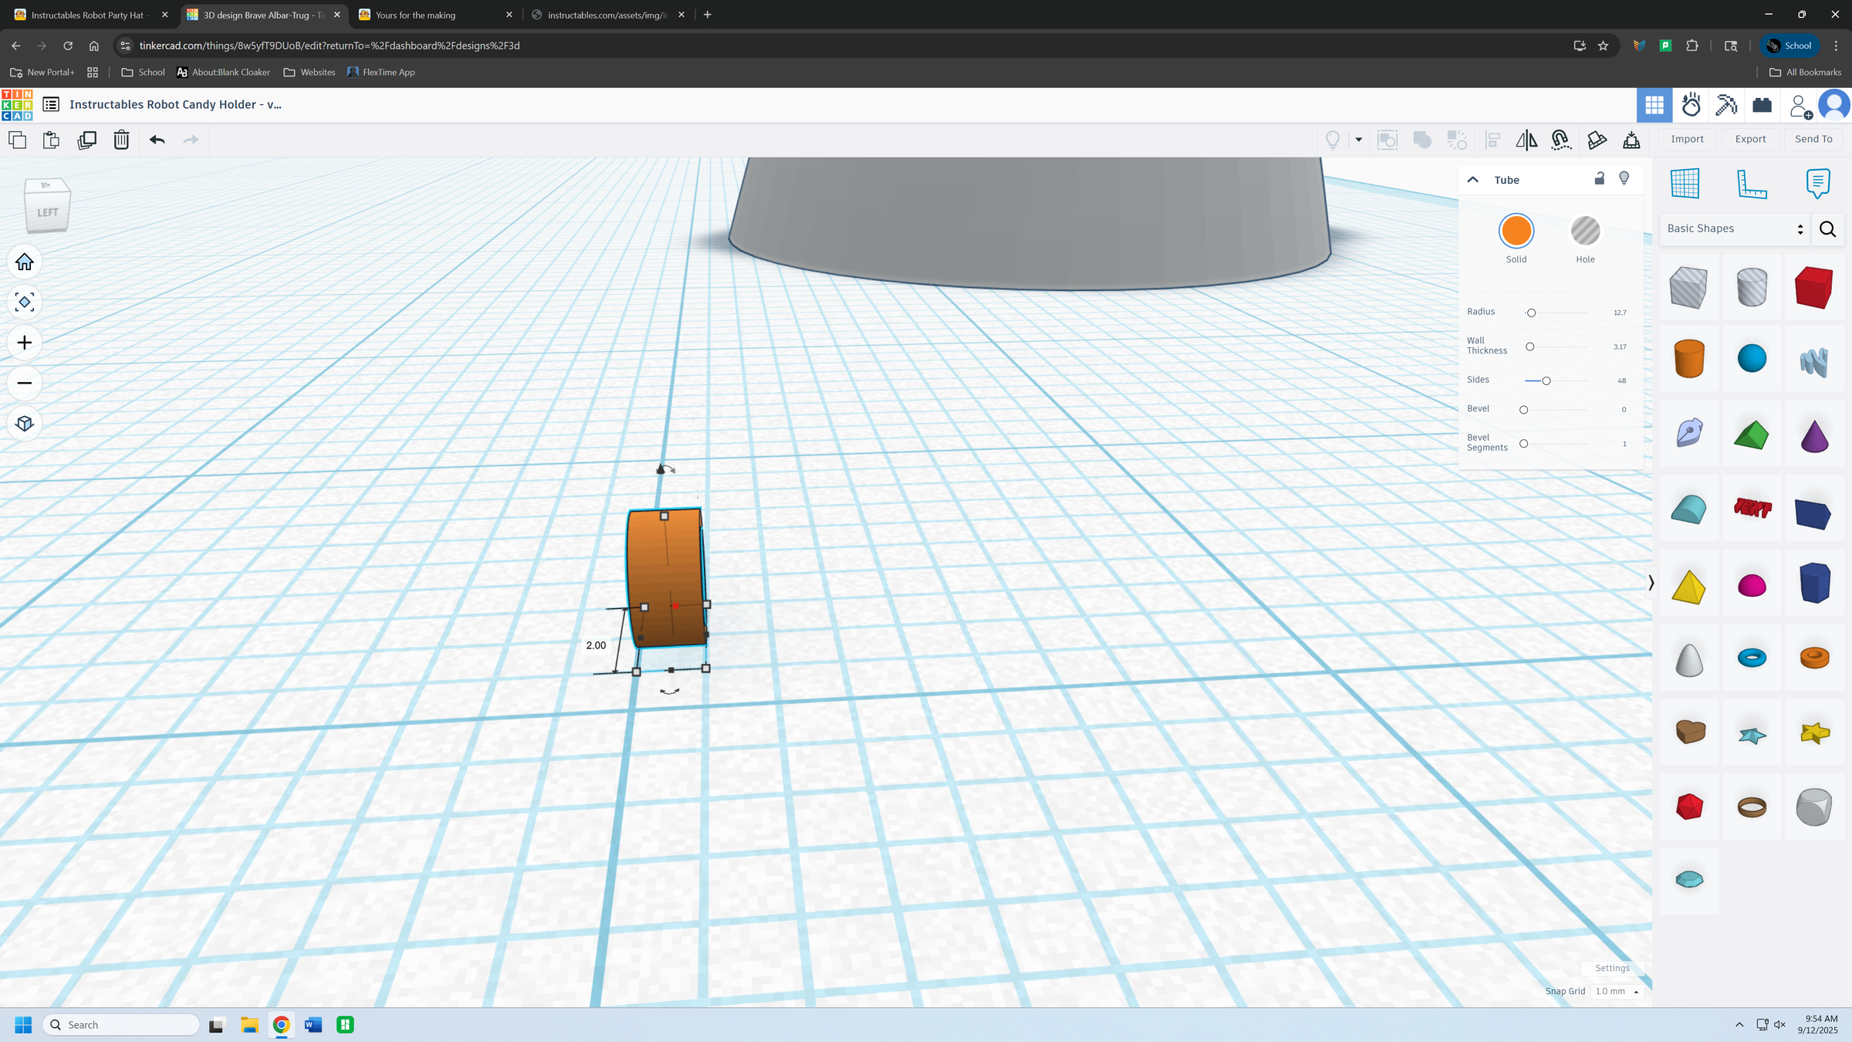Open the School bookmarks folder
The width and height of the screenshot is (1852, 1042).
click(x=144, y=72)
